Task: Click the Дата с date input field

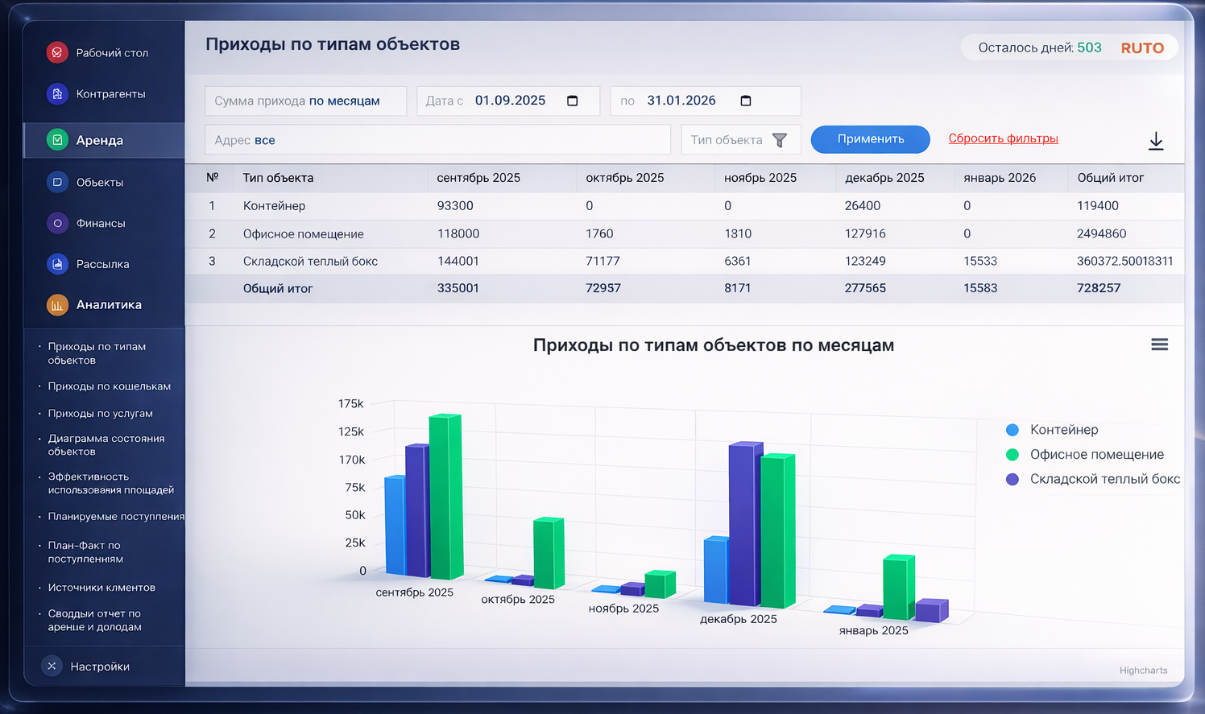Action: pyautogui.click(x=508, y=101)
